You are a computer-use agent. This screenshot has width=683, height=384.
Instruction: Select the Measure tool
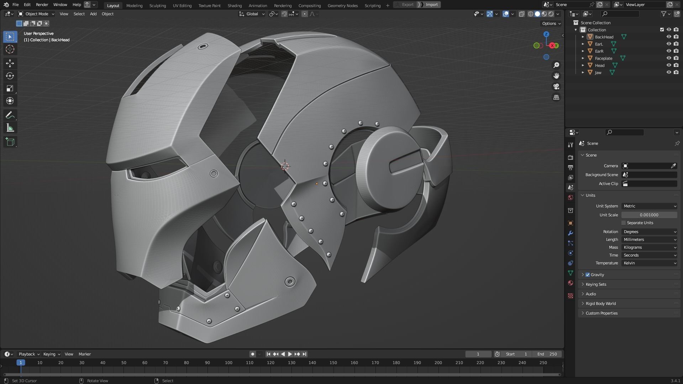coord(10,128)
